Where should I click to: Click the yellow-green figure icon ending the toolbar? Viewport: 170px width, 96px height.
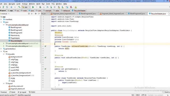pos(76,7)
